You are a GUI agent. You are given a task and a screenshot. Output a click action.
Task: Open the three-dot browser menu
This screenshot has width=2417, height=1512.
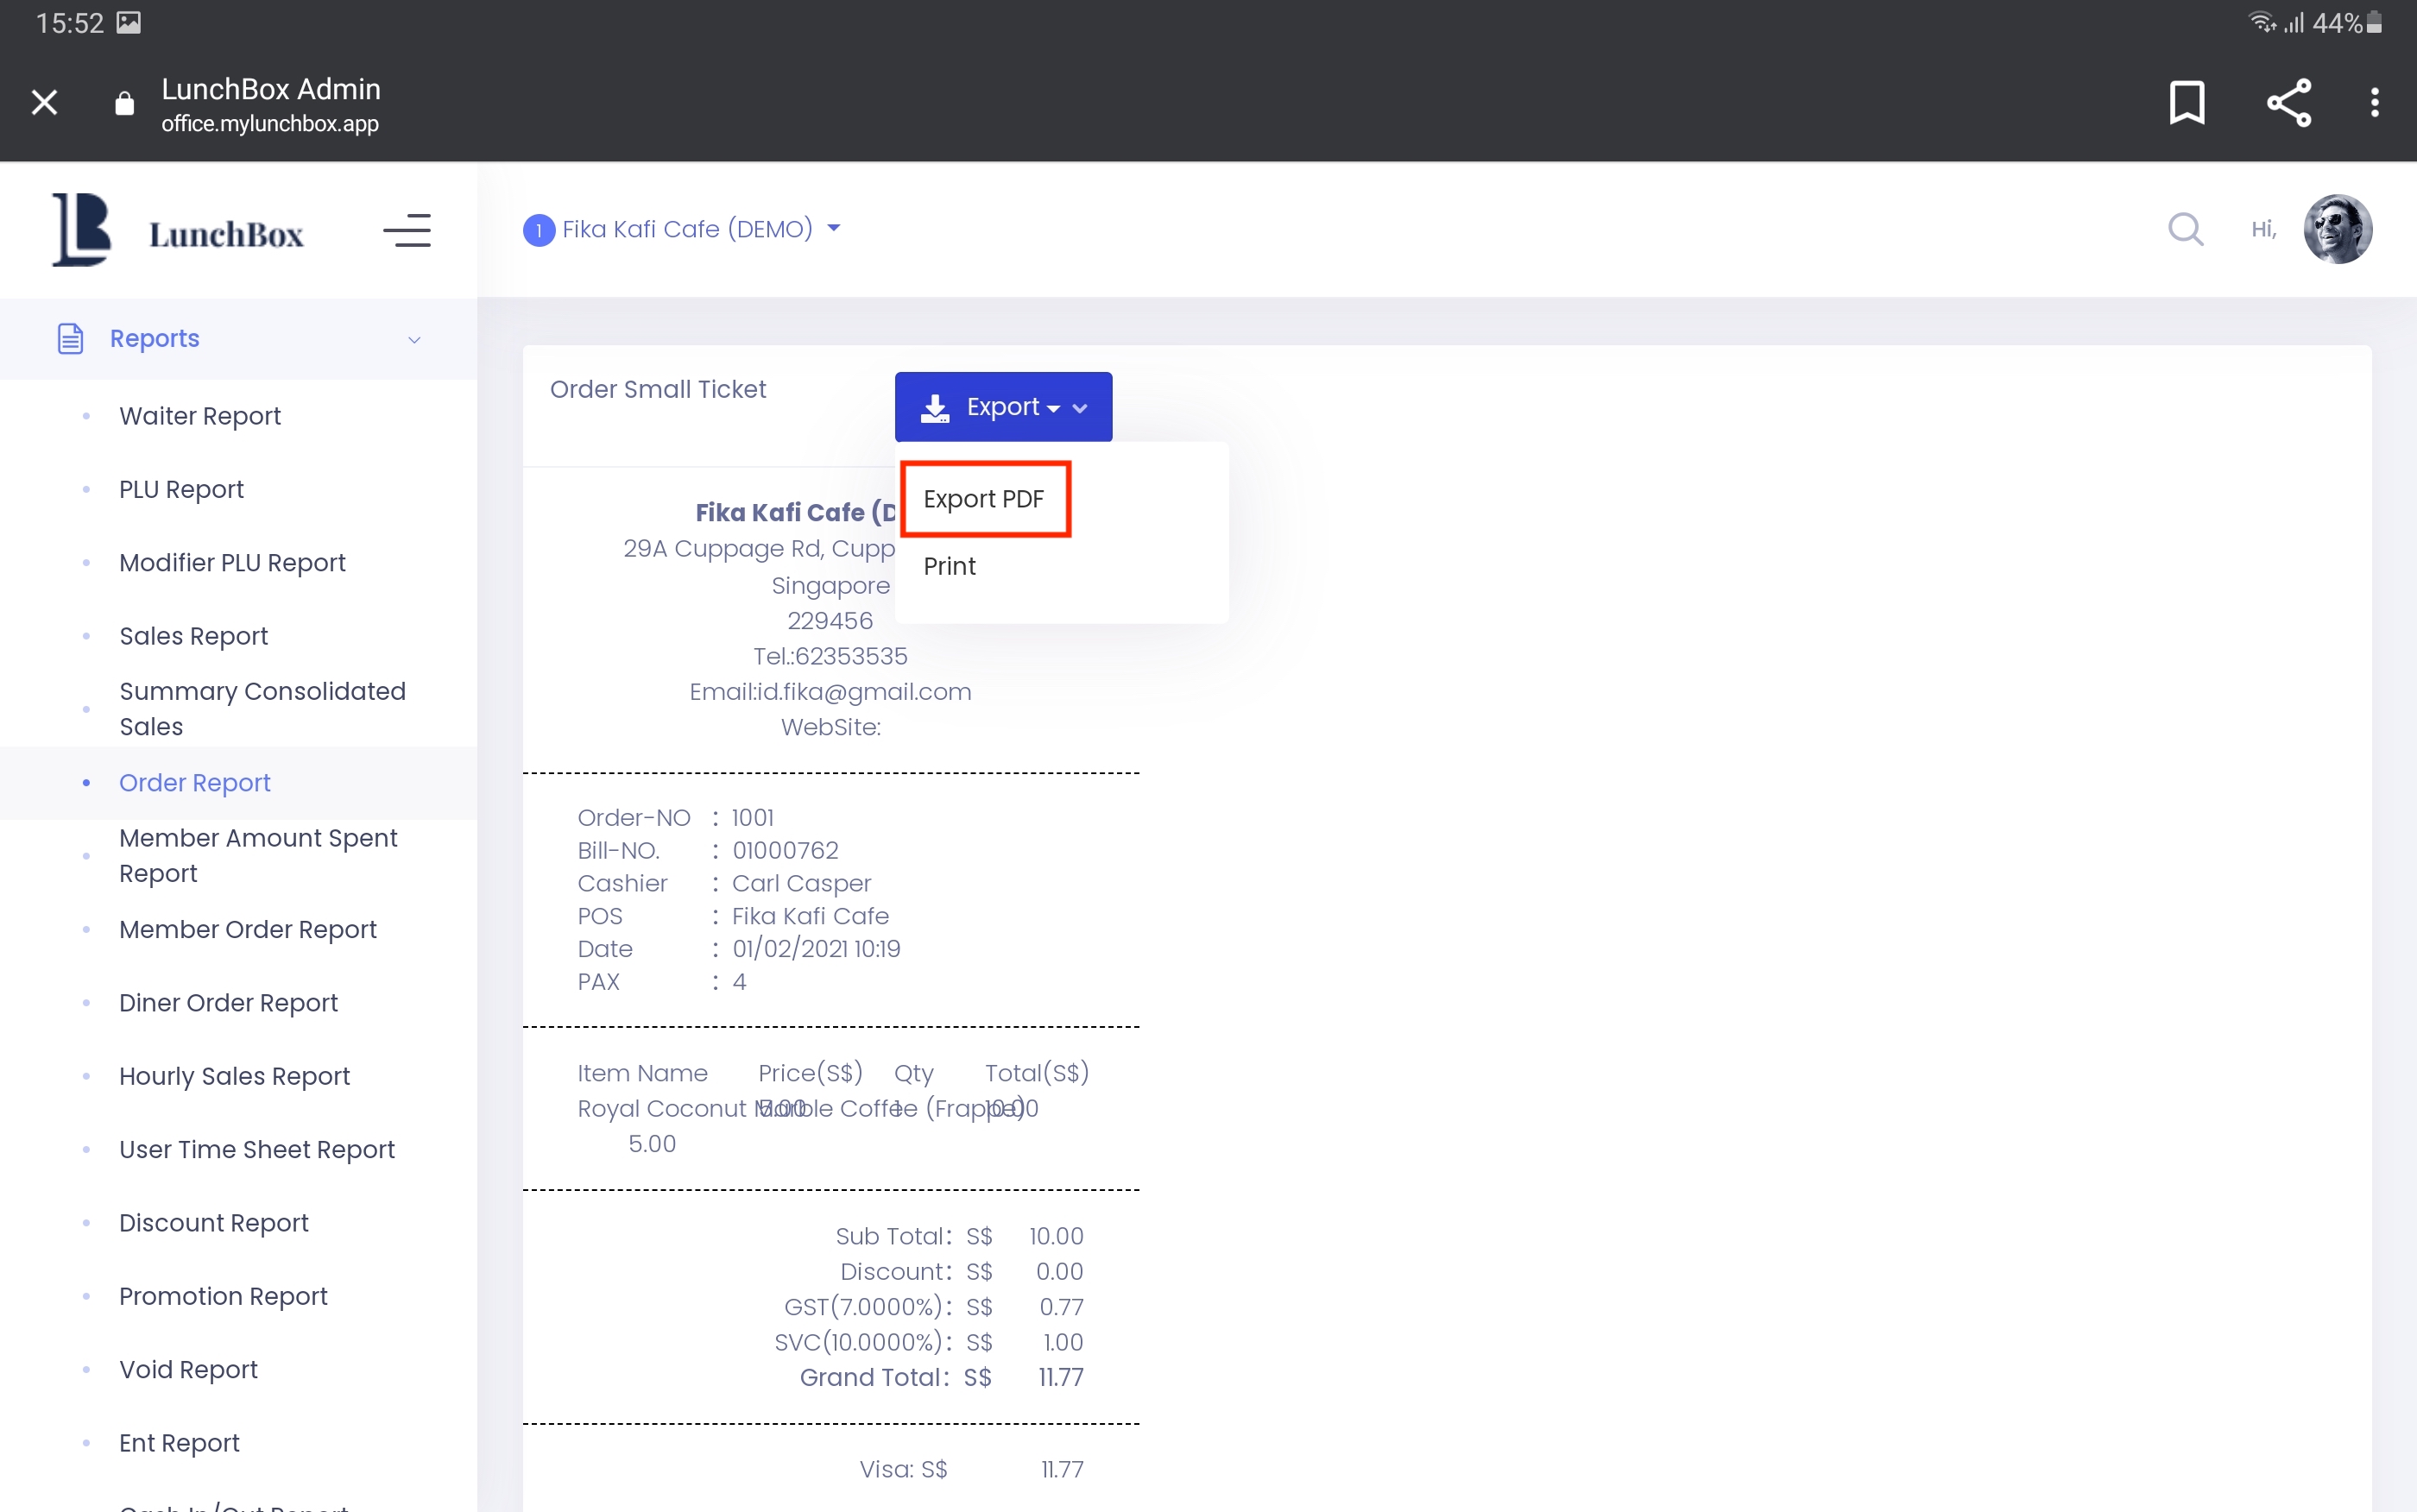[x=2374, y=103]
